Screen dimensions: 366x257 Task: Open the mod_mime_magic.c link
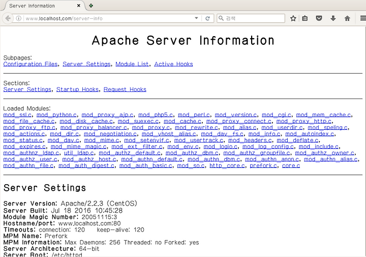[x=78, y=147]
